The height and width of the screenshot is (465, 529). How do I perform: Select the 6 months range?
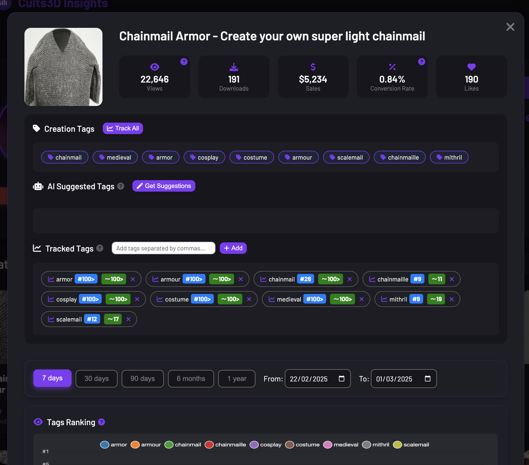point(191,379)
